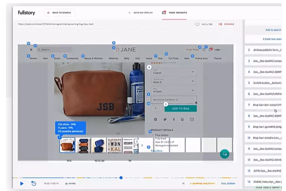Play the session replay
This screenshot has width=286, height=191.
point(22,183)
